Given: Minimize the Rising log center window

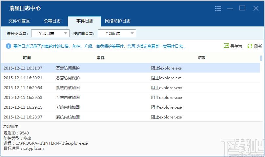Looking at the screenshot, I should [x=231, y=8].
